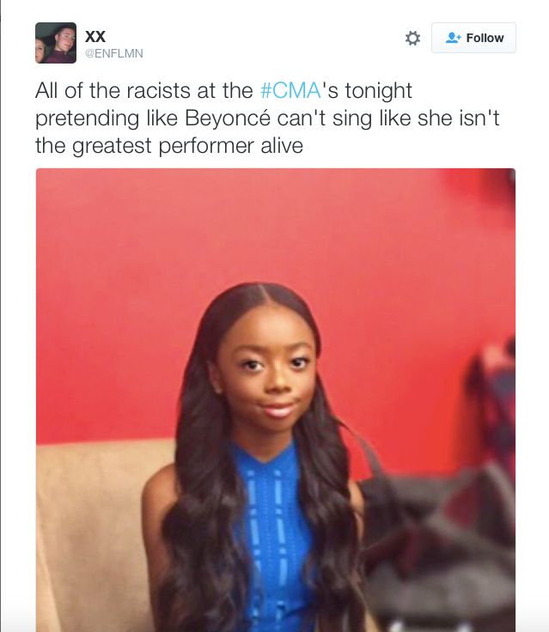The height and width of the screenshot is (632, 549).
Task: Click the display name XX
Action: [x=95, y=36]
